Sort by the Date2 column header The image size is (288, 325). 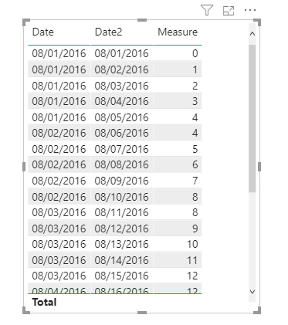click(108, 32)
